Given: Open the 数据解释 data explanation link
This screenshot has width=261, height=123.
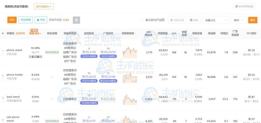Looking at the screenshot, I should click(20, 33).
